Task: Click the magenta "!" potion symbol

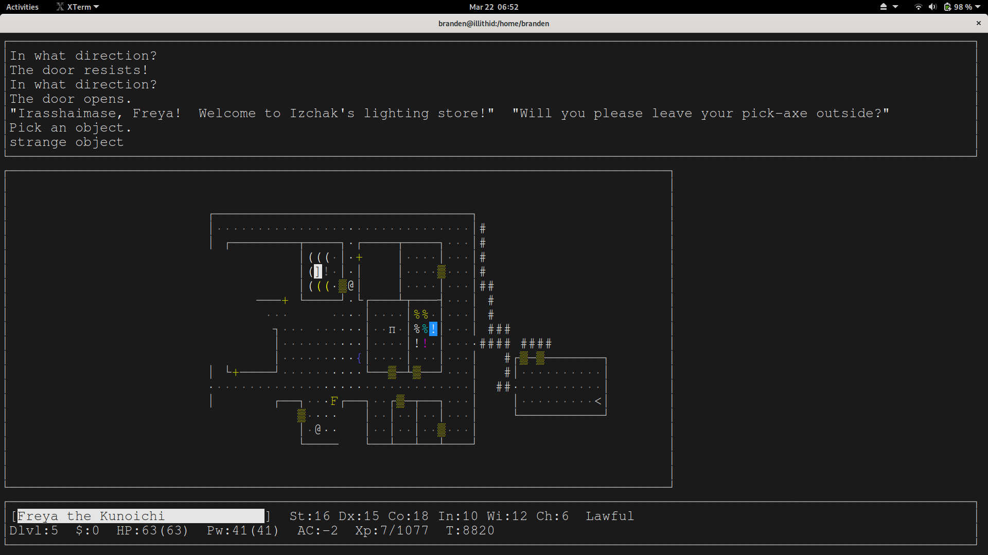Action: pyautogui.click(x=425, y=343)
